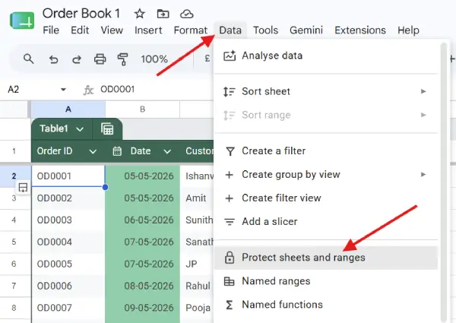Click the padlock icon for Protect sheets
Viewport: 456px width, 323px height.
coord(230,258)
